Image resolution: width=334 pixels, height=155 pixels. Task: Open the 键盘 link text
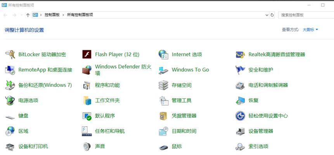point(23,116)
